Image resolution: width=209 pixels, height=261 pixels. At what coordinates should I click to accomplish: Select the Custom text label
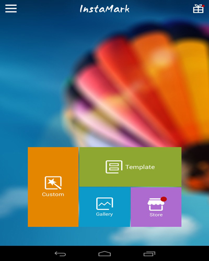(x=53, y=194)
